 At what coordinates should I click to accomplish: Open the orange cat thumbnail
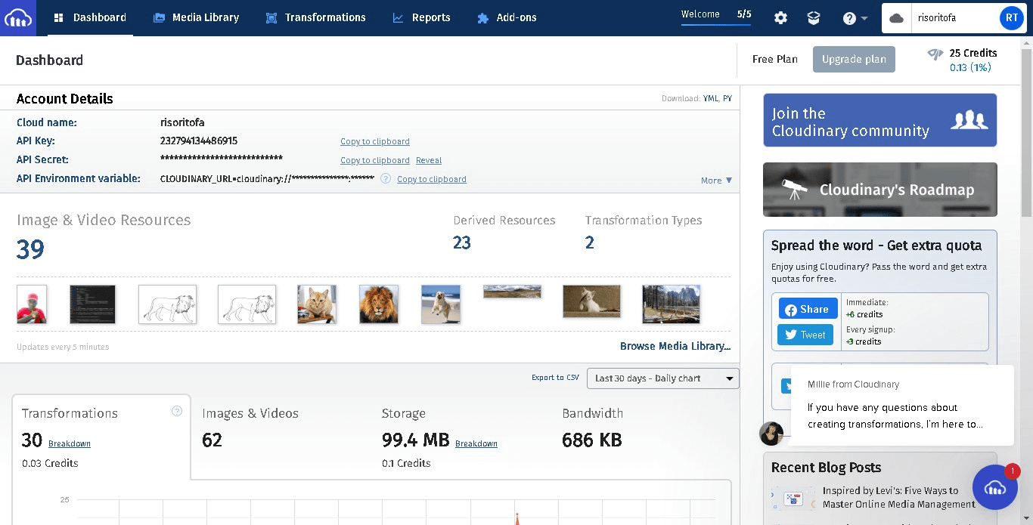[317, 304]
